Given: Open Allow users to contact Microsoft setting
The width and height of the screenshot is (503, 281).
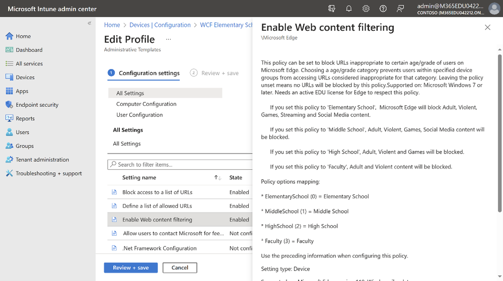Looking at the screenshot, I should [174, 234].
